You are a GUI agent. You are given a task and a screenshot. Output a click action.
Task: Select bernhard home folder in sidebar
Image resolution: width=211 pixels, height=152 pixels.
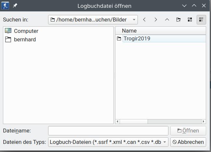point(58,39)
